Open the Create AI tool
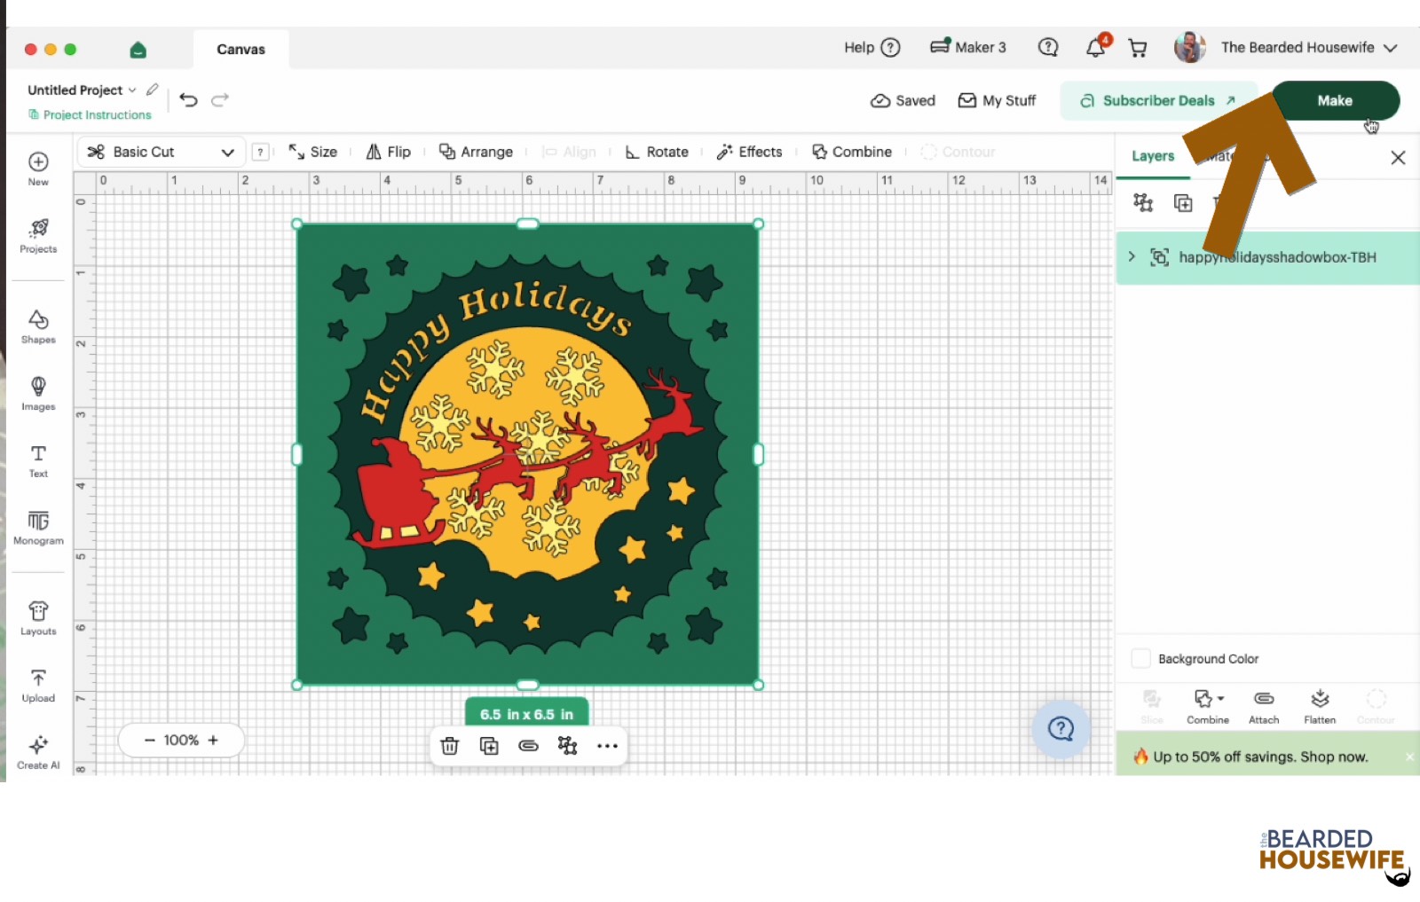Image resolution: width=1420 pixels, height=902 pixels. click(x=38, y=752)
